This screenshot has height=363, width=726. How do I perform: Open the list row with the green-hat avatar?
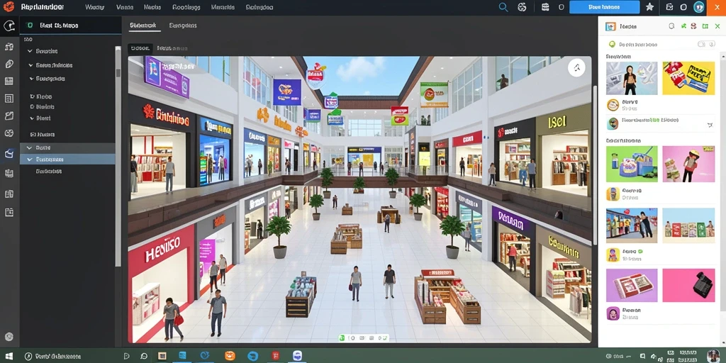click(x=661, y=123)
